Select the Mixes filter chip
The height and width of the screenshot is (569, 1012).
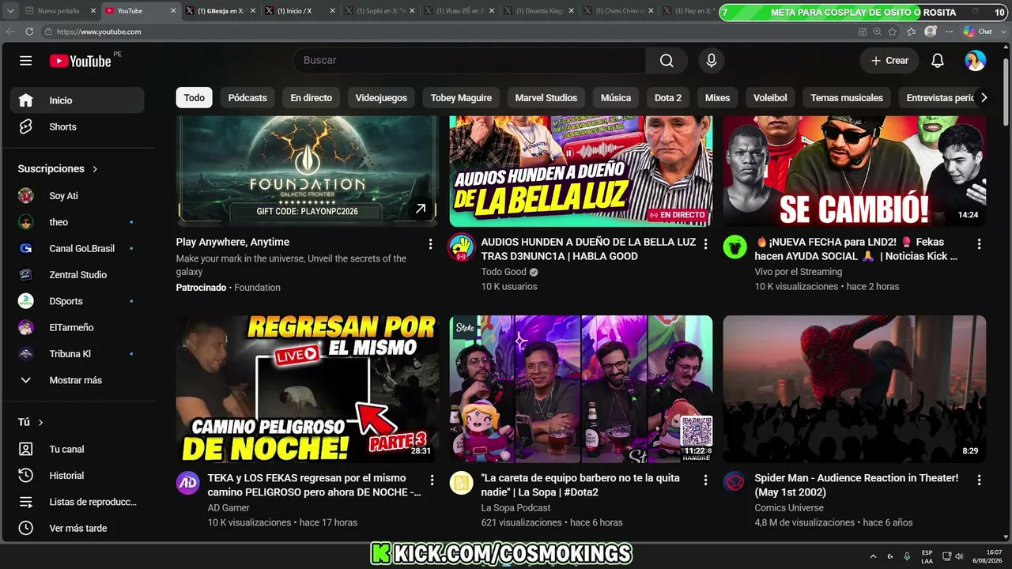718,98
